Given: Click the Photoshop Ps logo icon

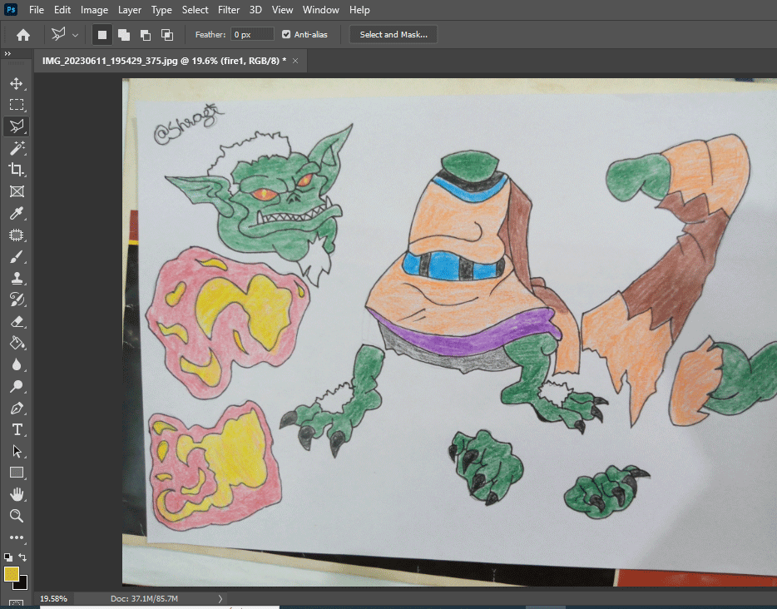Looking at the screenshot, I should (11, 9).
